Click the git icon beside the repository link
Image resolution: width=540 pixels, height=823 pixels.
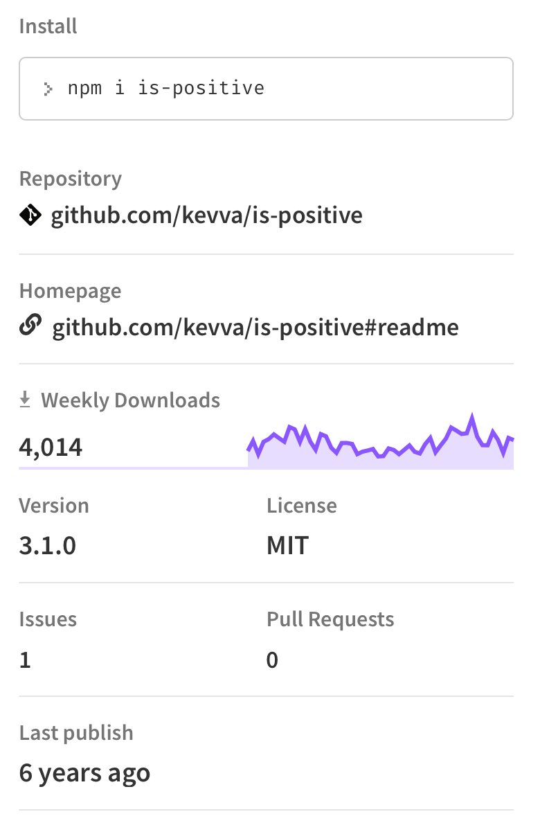pos(30,216)
